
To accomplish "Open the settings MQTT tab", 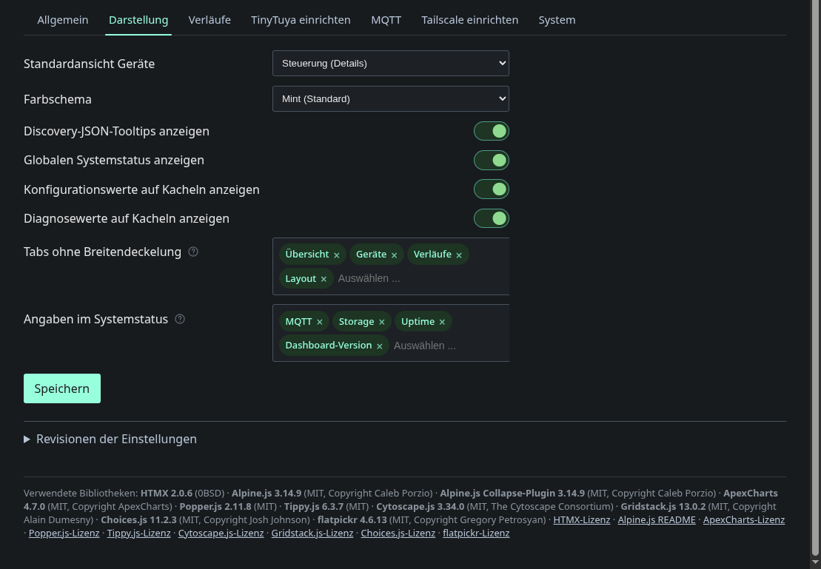I will click(386, 20).
